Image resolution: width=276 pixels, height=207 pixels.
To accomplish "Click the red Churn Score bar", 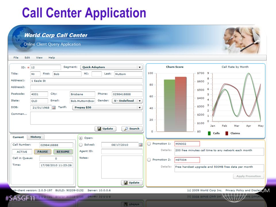I will [181, 104].
